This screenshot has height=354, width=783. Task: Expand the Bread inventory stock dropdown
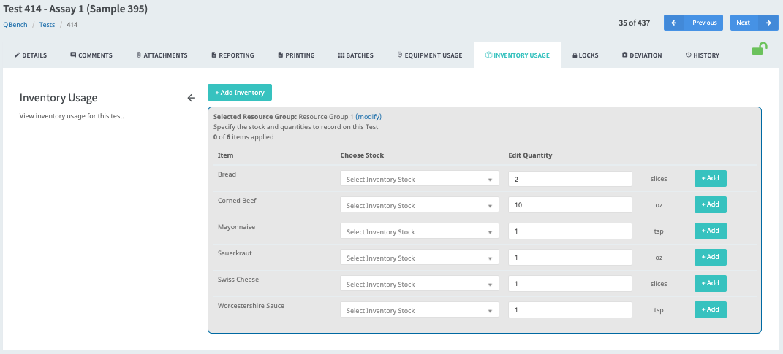(x=419, y=179)
